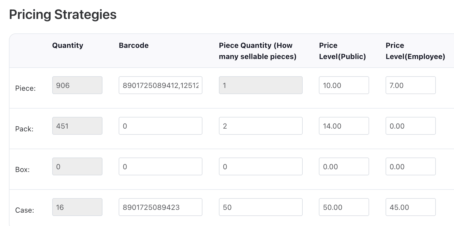Image resolution: width=454 pixels, height=226 pixels.
Task: Click the Pack barcode input field
Action: (x=160, y=126)
